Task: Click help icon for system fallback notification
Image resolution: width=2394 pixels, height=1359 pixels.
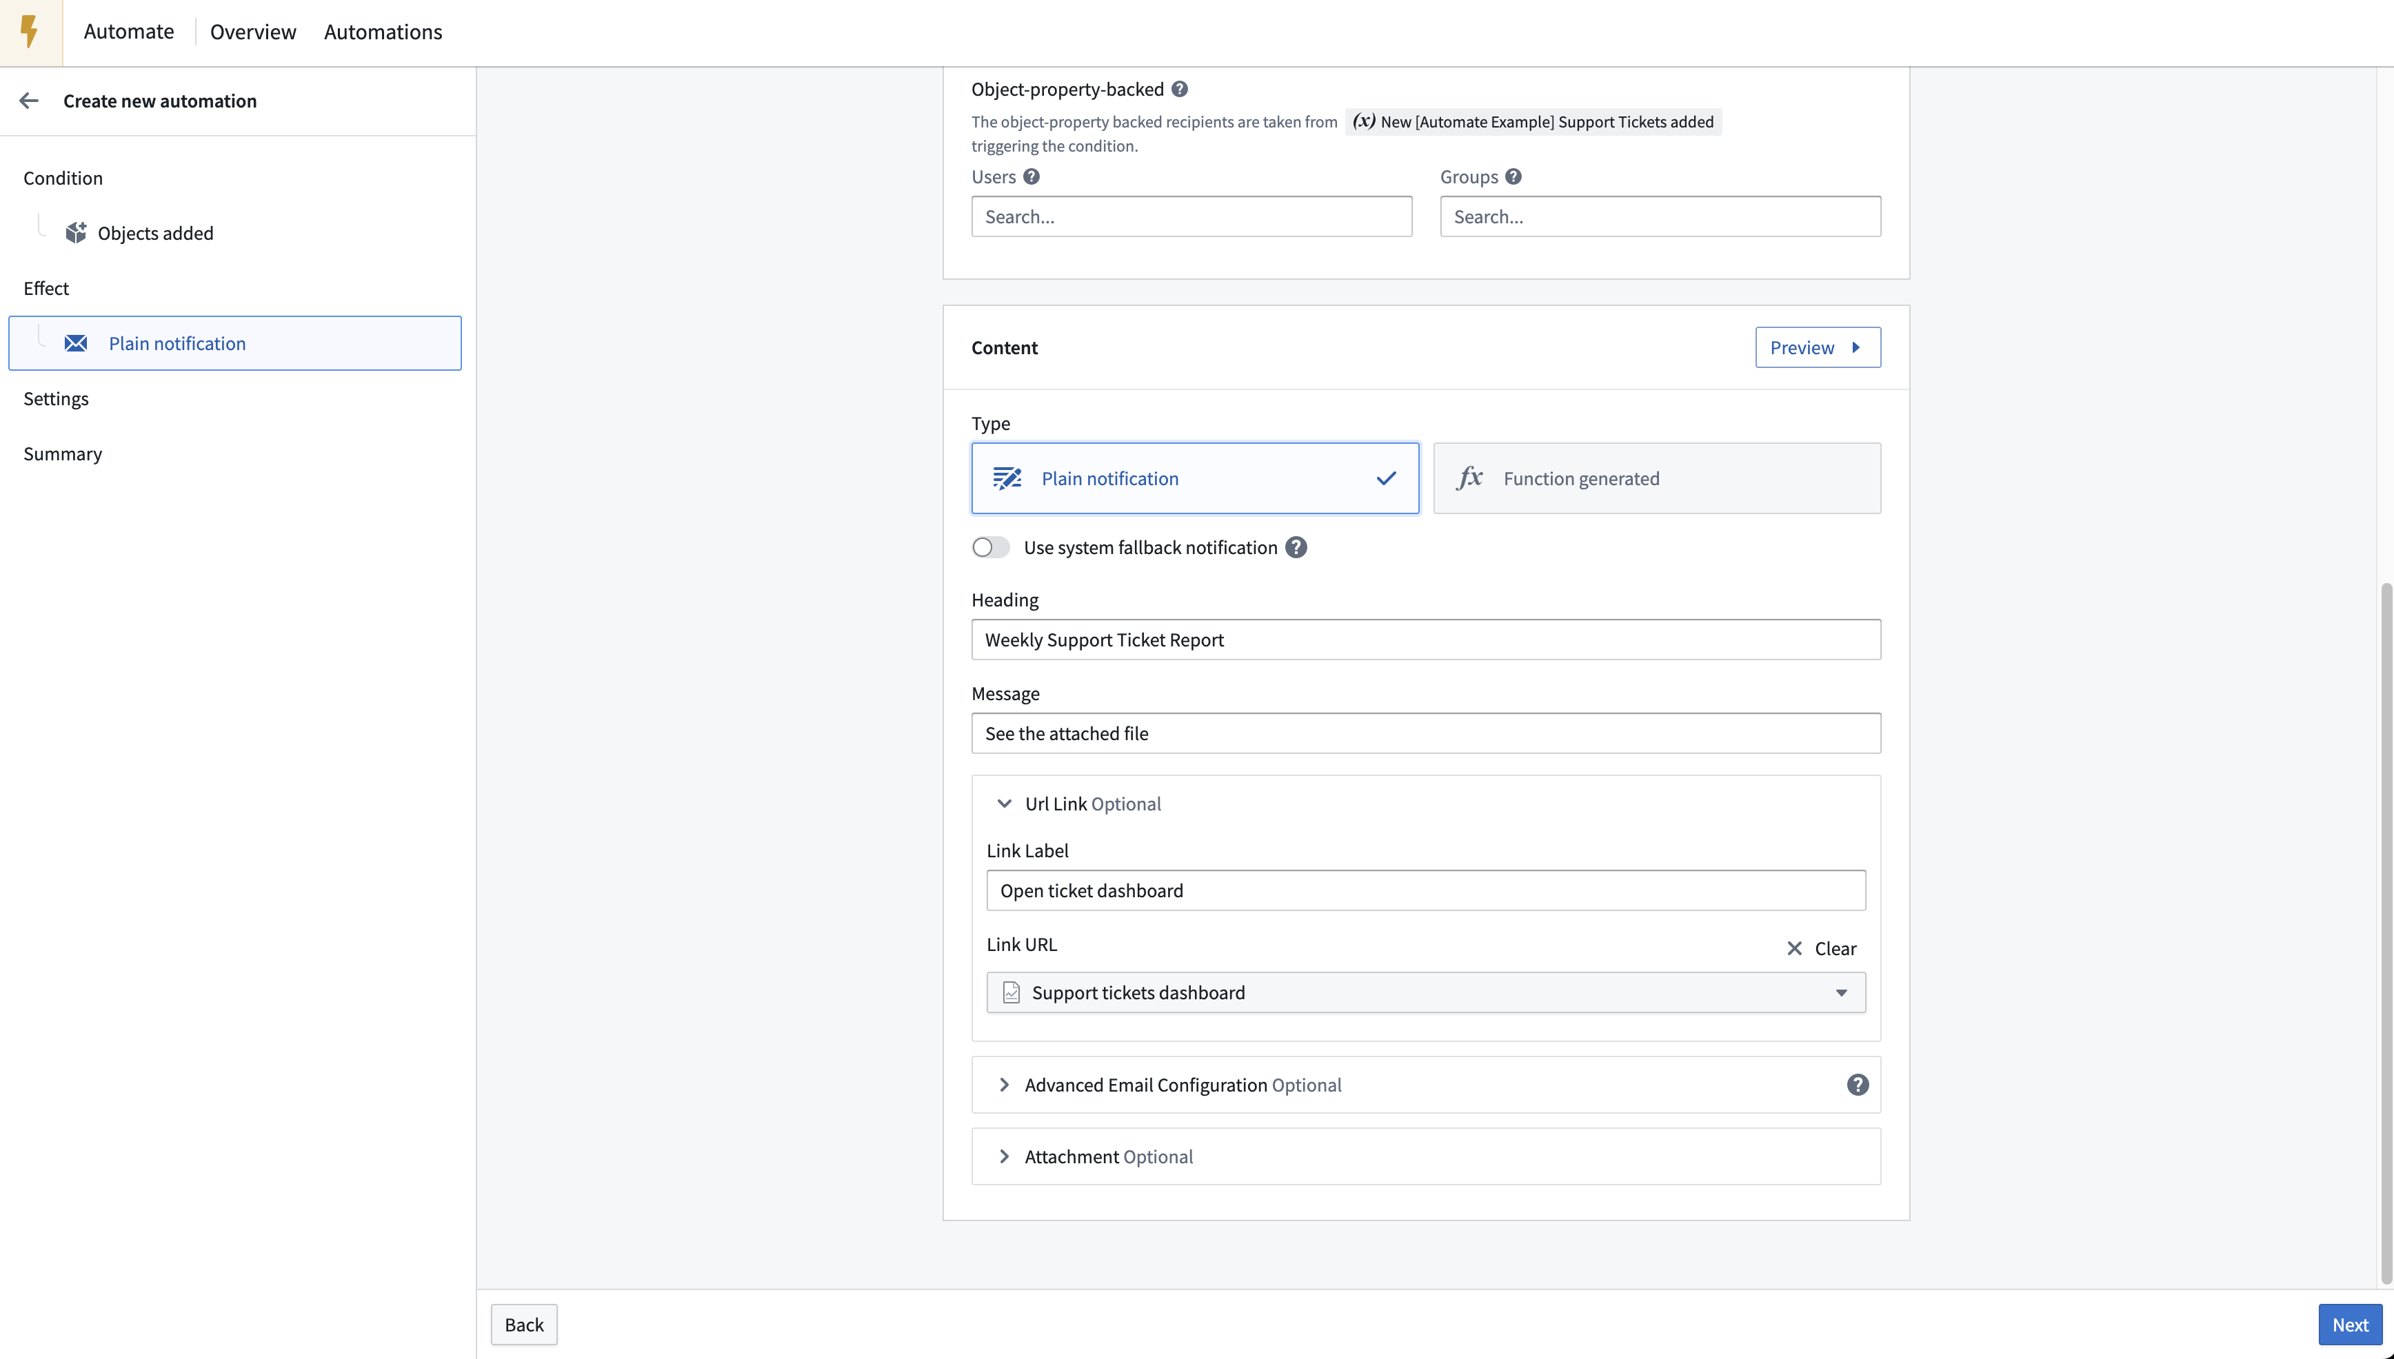Action: click(1296, 548)
